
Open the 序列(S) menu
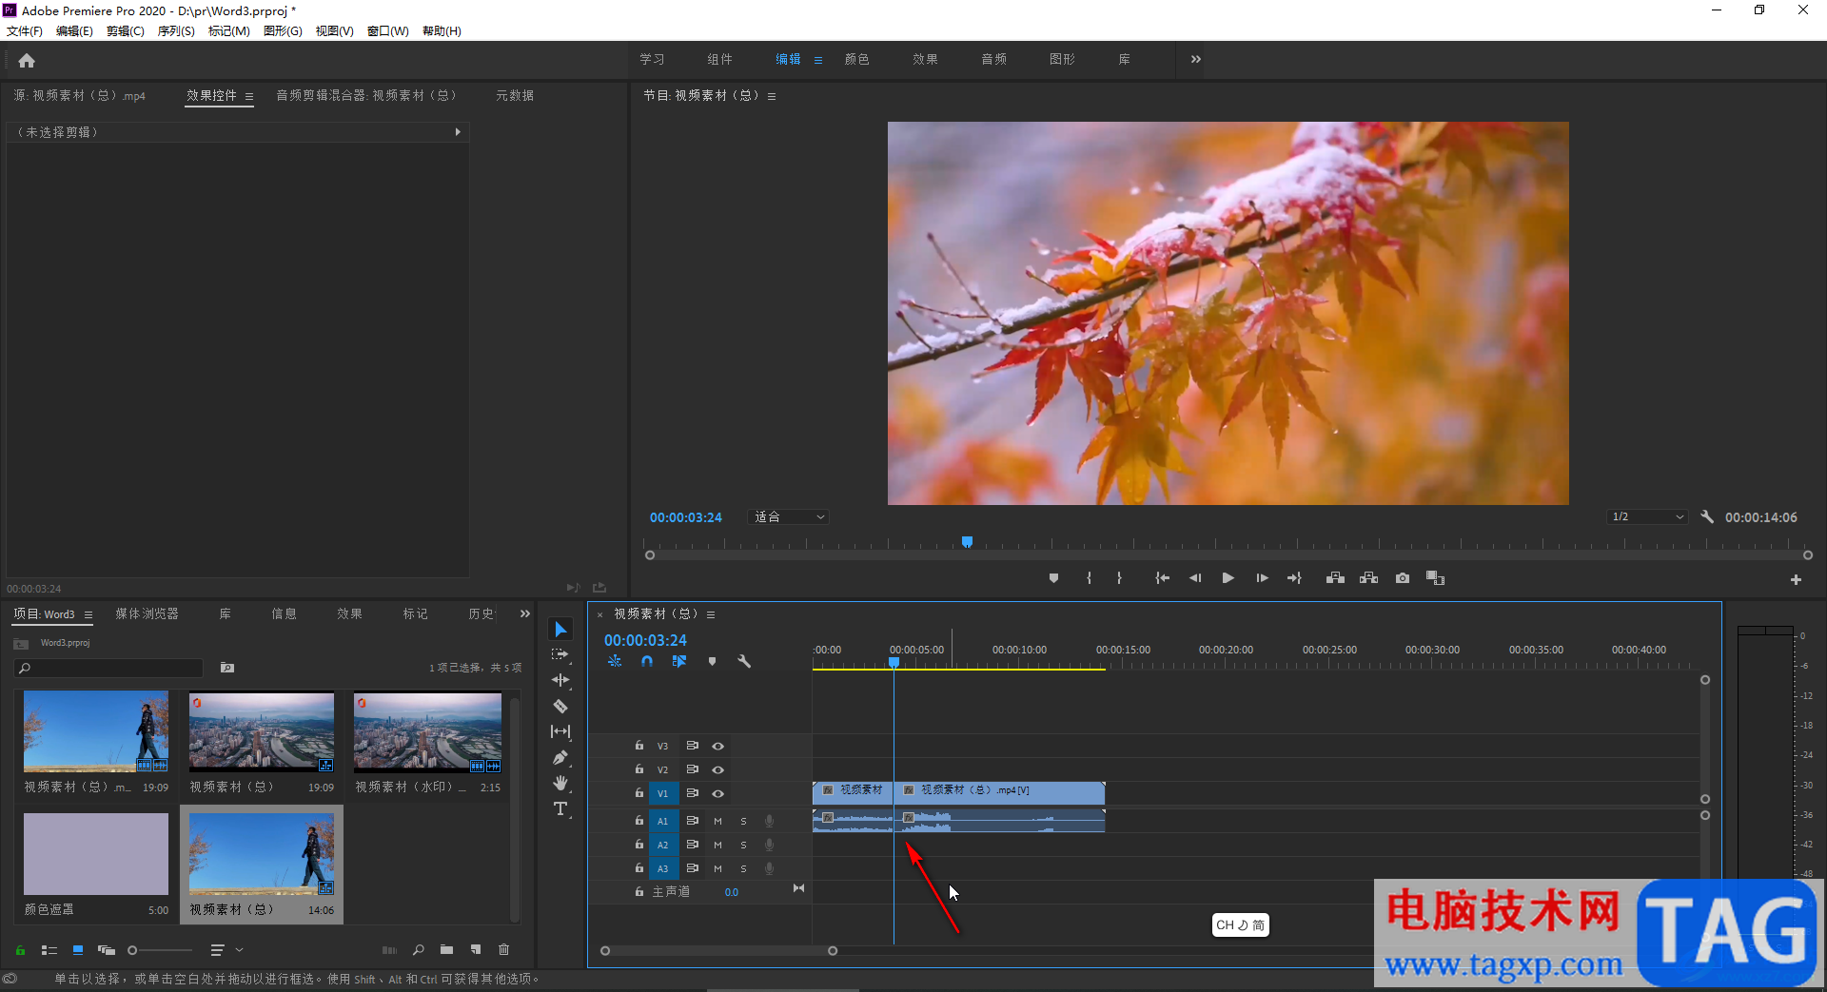pyautogui.click(x=176, y=31)
